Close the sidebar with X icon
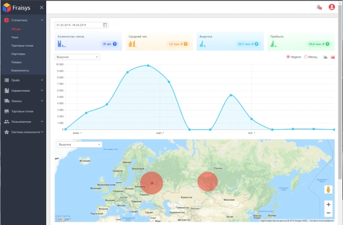 42,8
